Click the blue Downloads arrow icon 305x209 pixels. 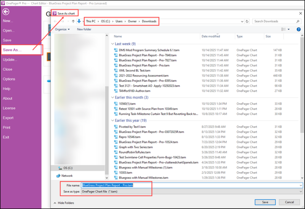(79, 21)
